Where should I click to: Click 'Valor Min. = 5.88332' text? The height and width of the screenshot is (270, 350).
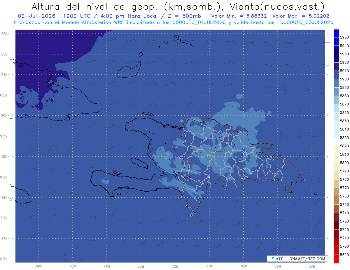(x=239, y=16)
